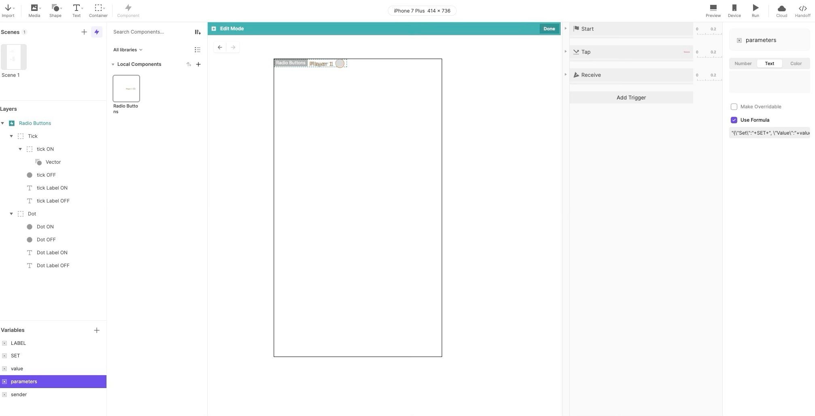Open the Handoff panel
The width and height of the screenshot is (815, 416).
[802, 10]
